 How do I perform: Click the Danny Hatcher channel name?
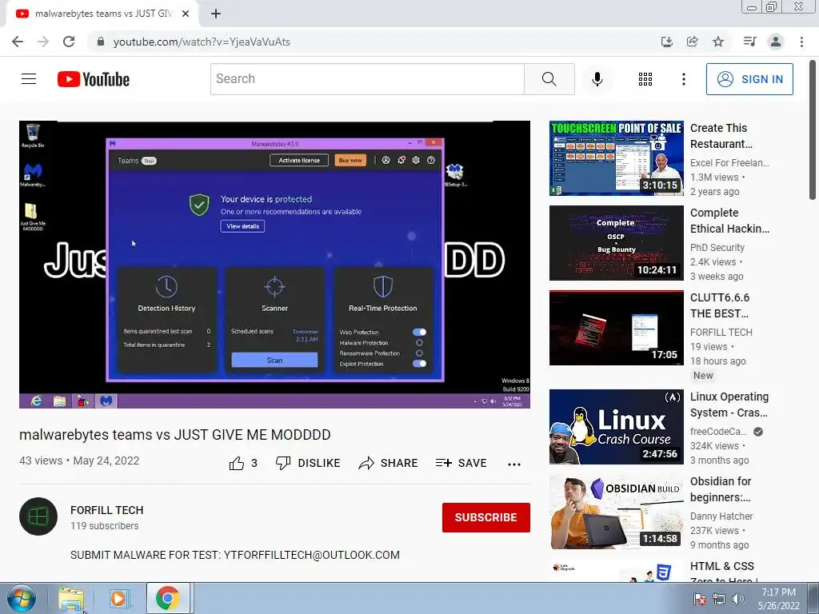[721, 516]
